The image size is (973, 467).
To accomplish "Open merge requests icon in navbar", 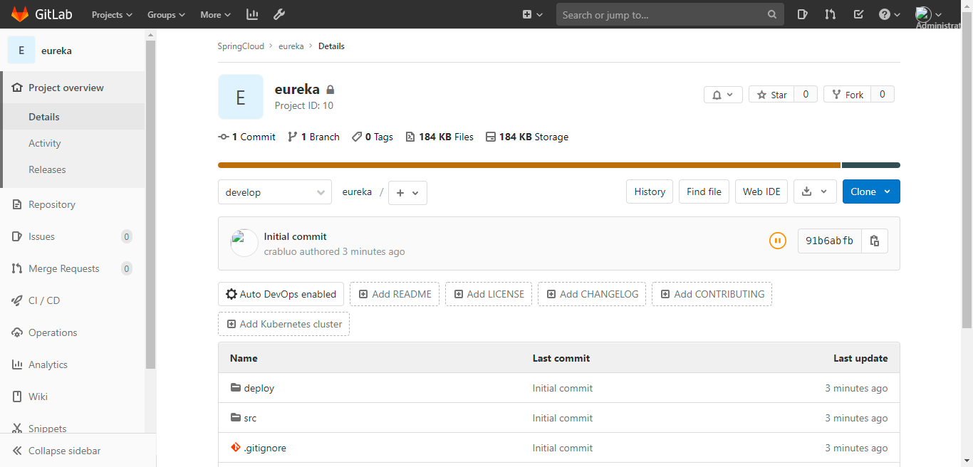I will [x=831, y=14].
